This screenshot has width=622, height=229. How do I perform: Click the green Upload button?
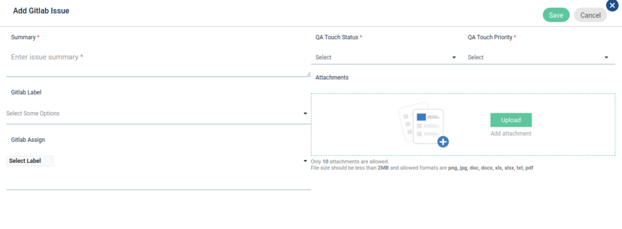(x=511, y=120)
